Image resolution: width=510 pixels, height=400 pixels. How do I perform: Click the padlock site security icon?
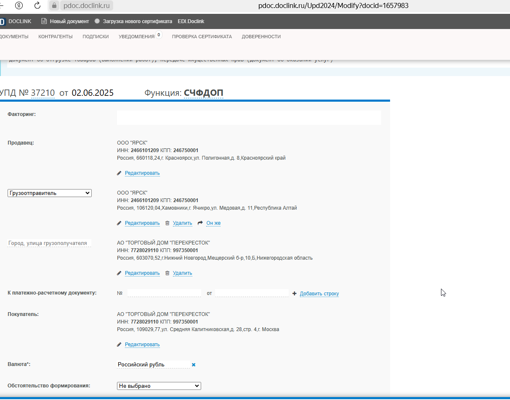click(53, 6)
